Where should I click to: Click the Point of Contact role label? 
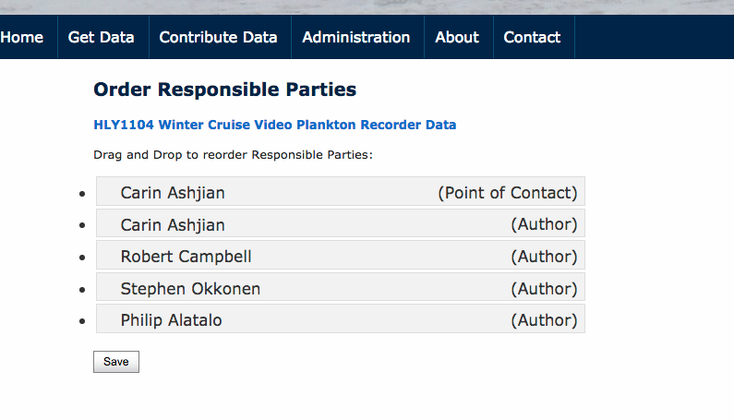tap(507, 193)
